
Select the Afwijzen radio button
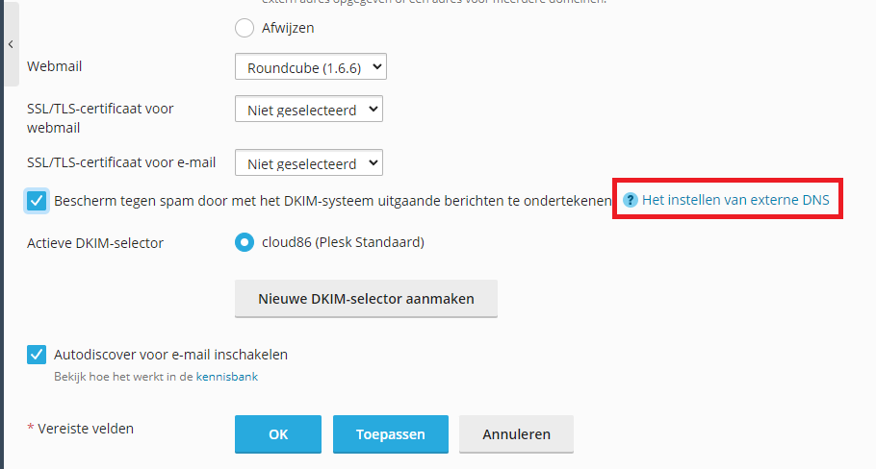[x=245, y=28]
